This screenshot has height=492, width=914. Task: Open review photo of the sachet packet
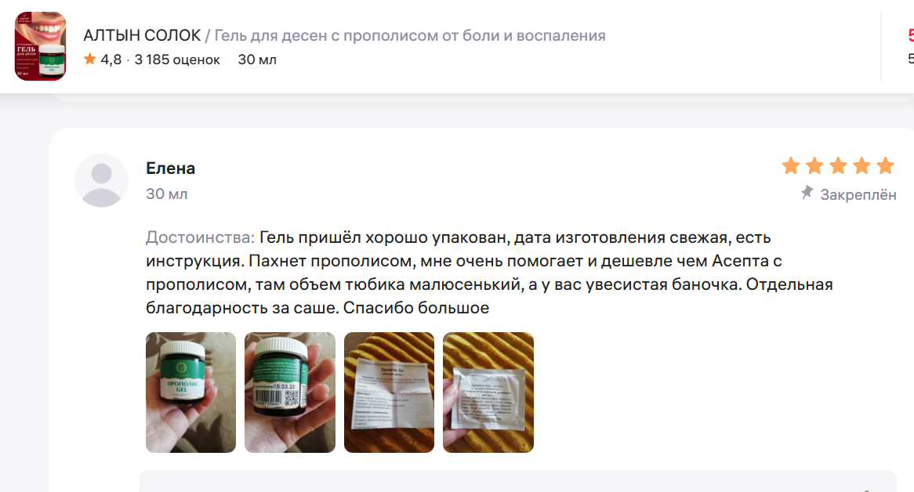[x=488, y=393]
